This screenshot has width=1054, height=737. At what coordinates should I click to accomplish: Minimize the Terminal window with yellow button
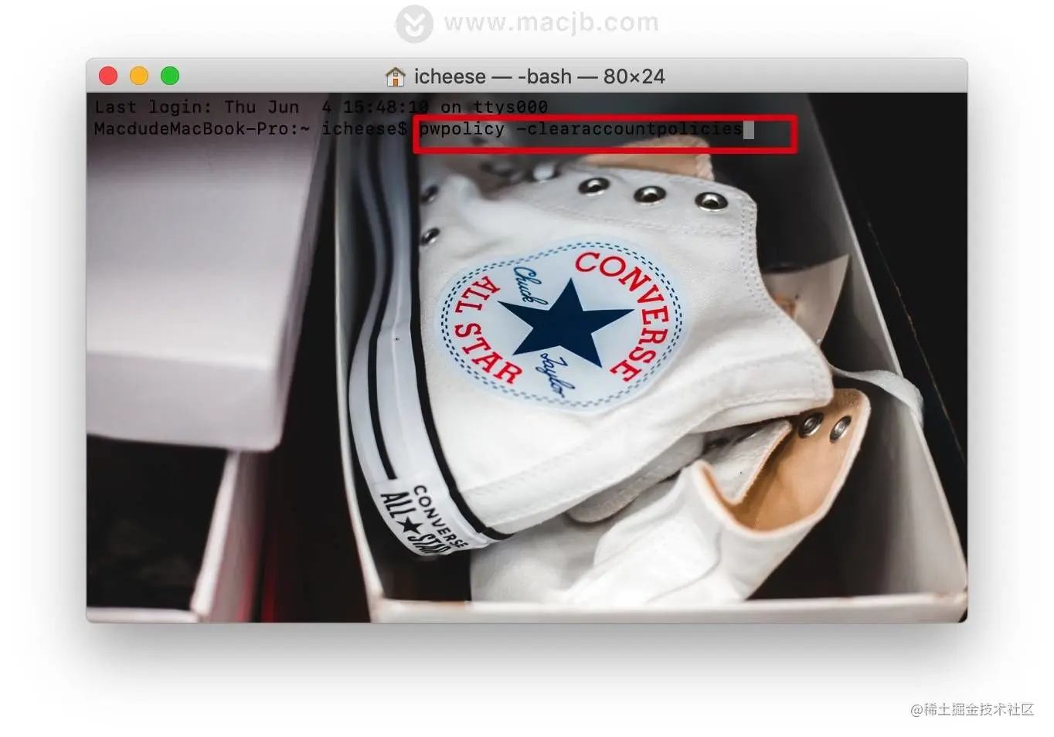[x=139, y=76]
